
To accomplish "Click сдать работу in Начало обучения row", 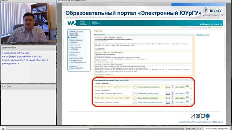I will [180, 87].
